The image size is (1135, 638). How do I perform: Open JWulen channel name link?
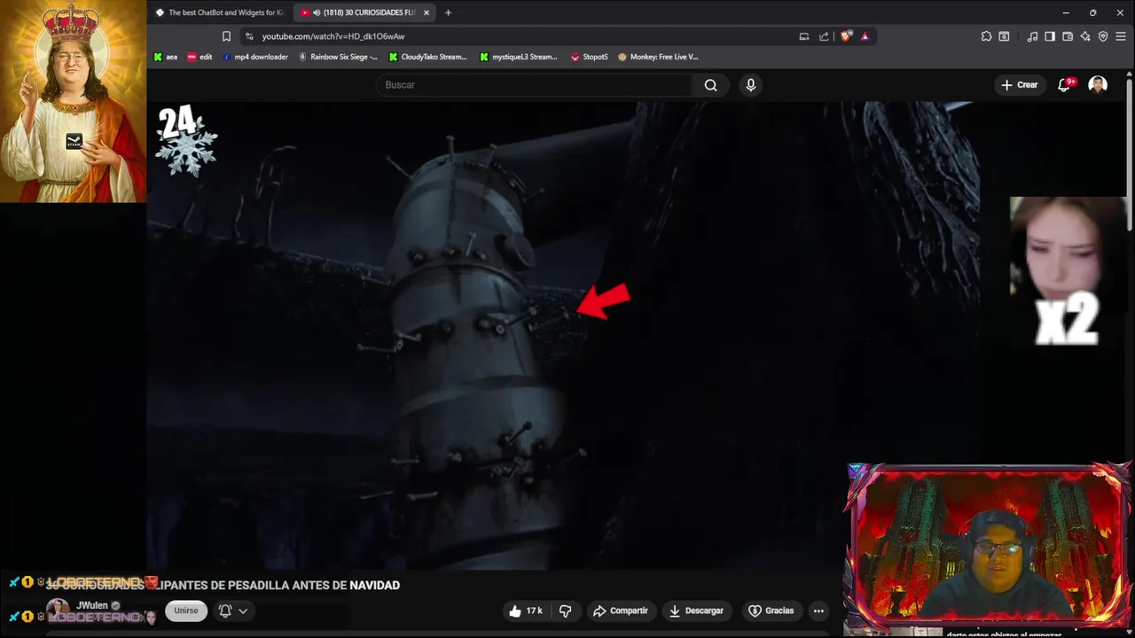92,605
